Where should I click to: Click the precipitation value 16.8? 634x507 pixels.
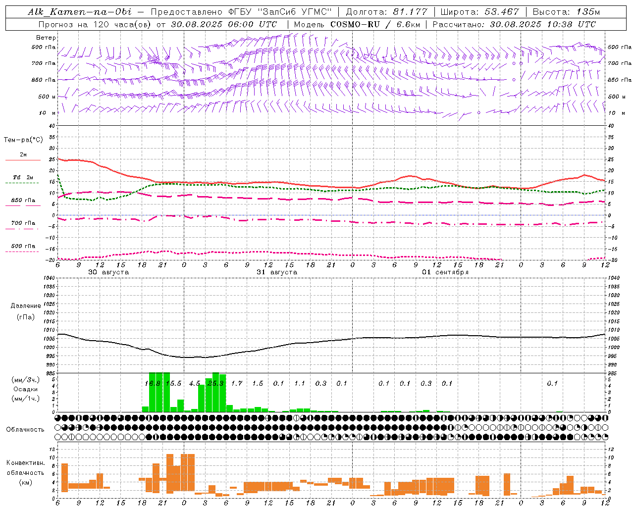(x=153, y=383)
